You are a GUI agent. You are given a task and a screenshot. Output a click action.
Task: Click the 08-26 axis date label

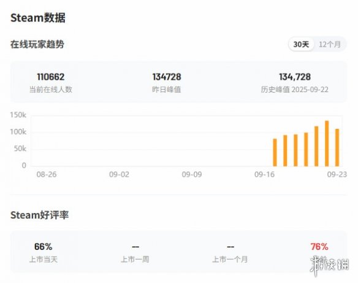pos(47,174)
